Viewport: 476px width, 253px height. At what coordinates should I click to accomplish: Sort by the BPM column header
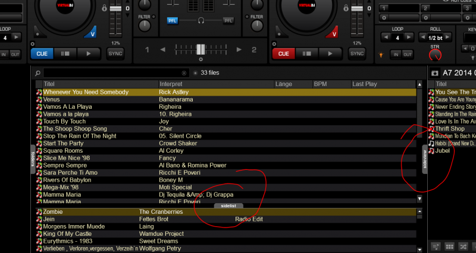[332, 84]
